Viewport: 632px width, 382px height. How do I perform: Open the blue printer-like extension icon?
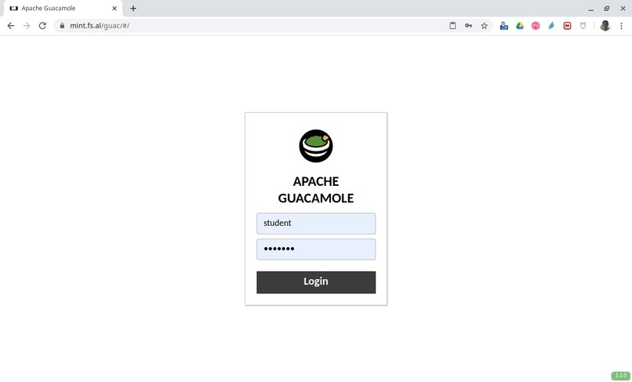(x=504, y=26)
